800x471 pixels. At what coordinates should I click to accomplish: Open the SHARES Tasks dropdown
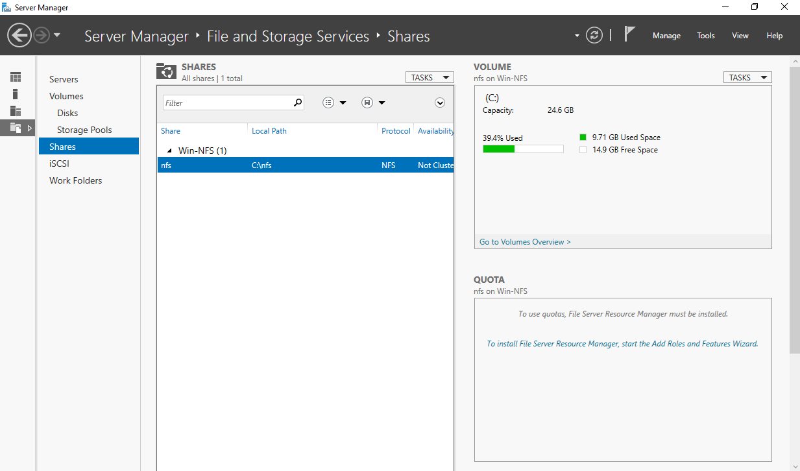point(429,77)
